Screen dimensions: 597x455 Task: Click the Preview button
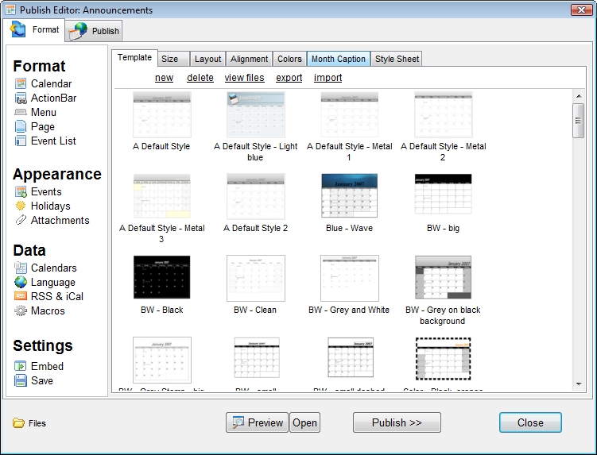pyautogui.click(x=257, y=422)
